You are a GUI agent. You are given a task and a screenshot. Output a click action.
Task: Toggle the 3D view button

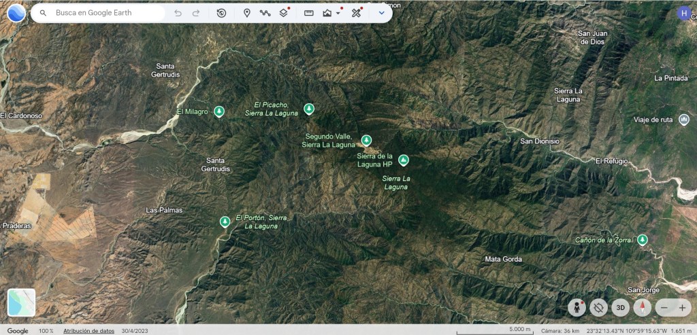[x=621, y=308]
